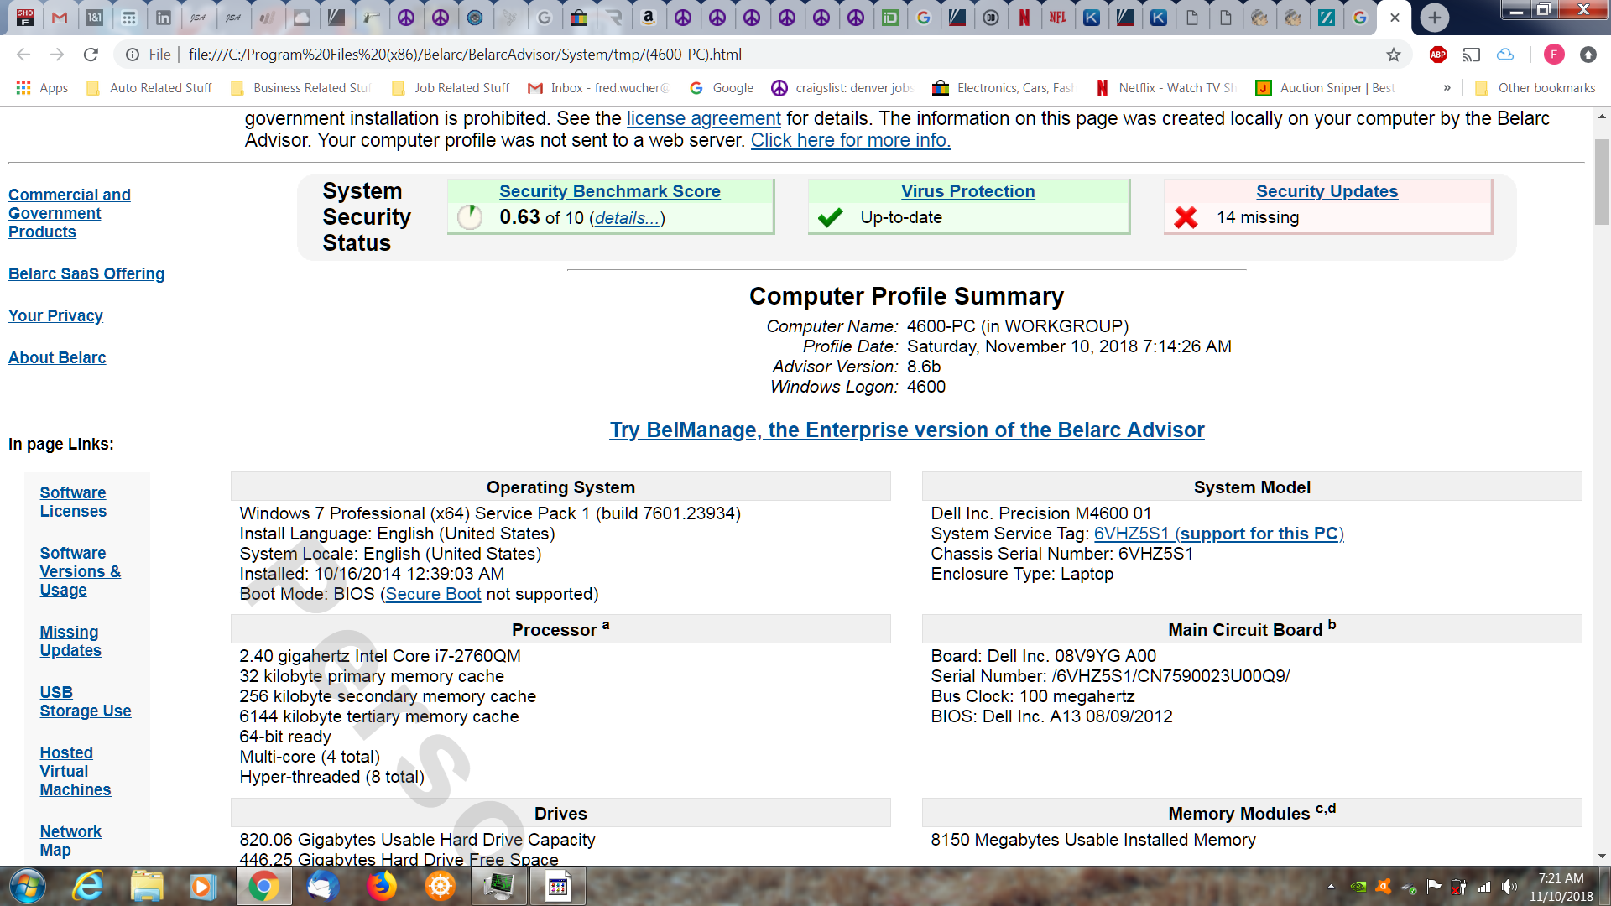Open the Chrome profile avatar icon

pyautogui.click(x=1553, y=55)
